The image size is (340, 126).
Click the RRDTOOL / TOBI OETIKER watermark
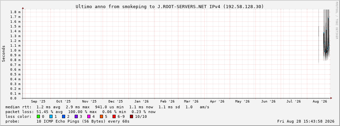337,20
